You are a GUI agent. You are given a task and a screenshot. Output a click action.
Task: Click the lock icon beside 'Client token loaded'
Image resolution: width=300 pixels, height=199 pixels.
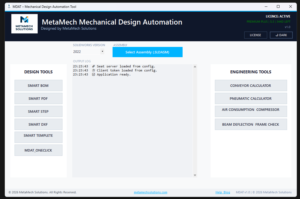pos(93,70)
